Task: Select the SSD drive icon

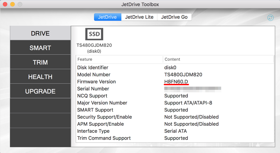Action: coord(94,34)
